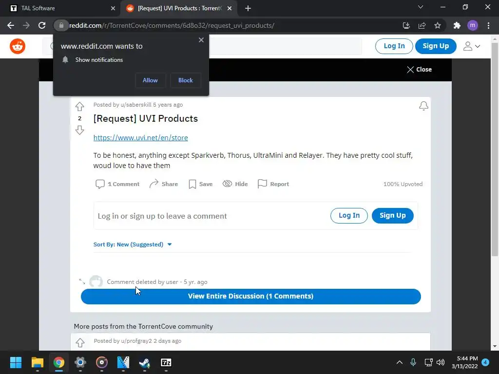Open Steam from the taskbar
Image resolution: width=499 pixels, height=374 pixels.
pyautogui.click(x=144, y=362)
